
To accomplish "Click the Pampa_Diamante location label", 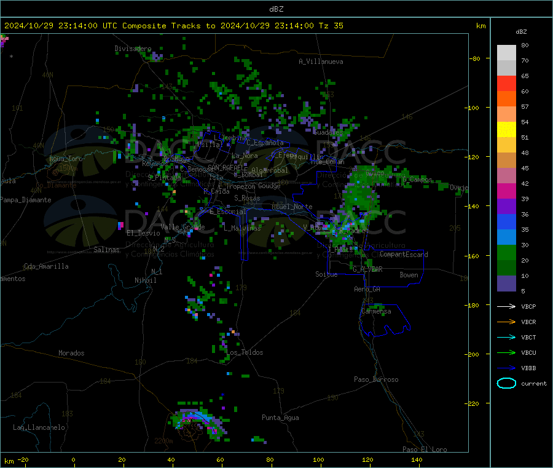I will click(25, 200).
